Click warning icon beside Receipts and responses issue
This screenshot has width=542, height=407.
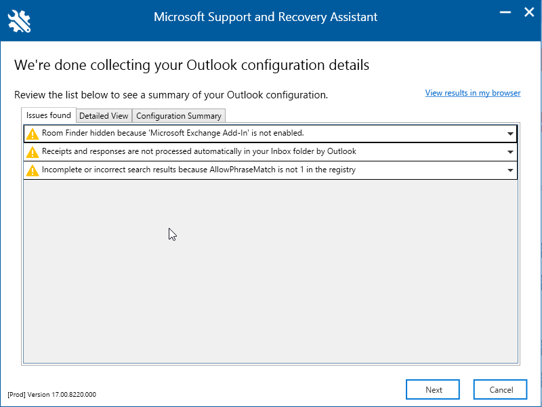(33, 152)
